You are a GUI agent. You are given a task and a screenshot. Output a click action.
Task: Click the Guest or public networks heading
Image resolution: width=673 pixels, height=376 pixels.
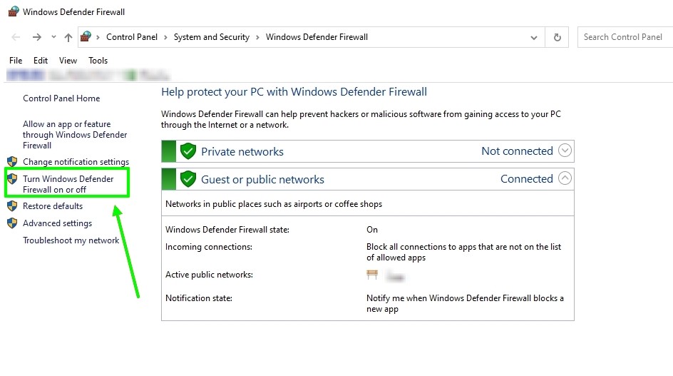(262, 180)
